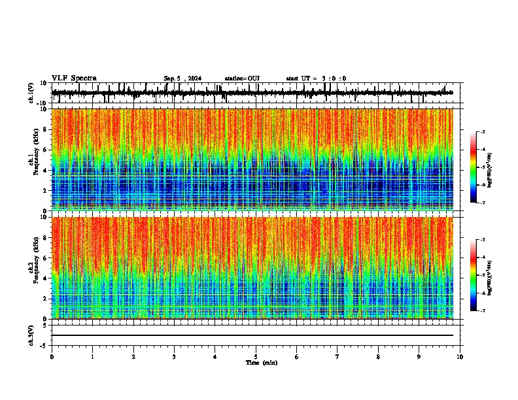Click the 'VLF Spectra' title text
Image resolution: width=518 pixels, height=400 pixels.
click(x=74, y=78)
